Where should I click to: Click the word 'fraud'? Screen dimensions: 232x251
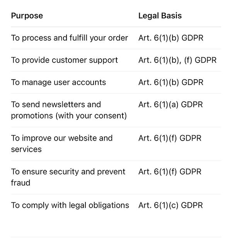[x=20, y=183]
